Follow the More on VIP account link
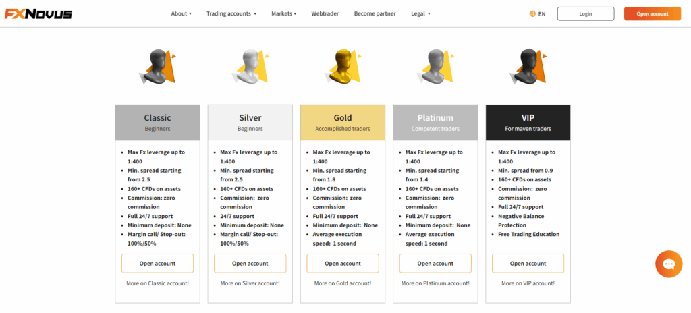The height and width of the screenshot is (313, 691). [528, 283]
